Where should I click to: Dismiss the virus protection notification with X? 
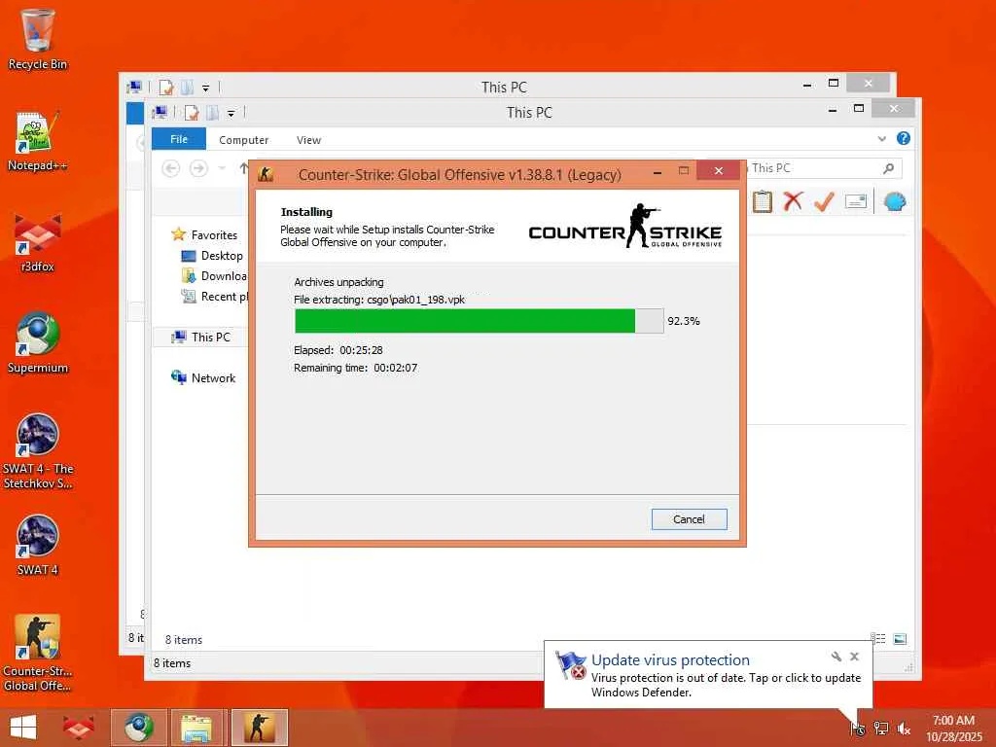point(854,657)
